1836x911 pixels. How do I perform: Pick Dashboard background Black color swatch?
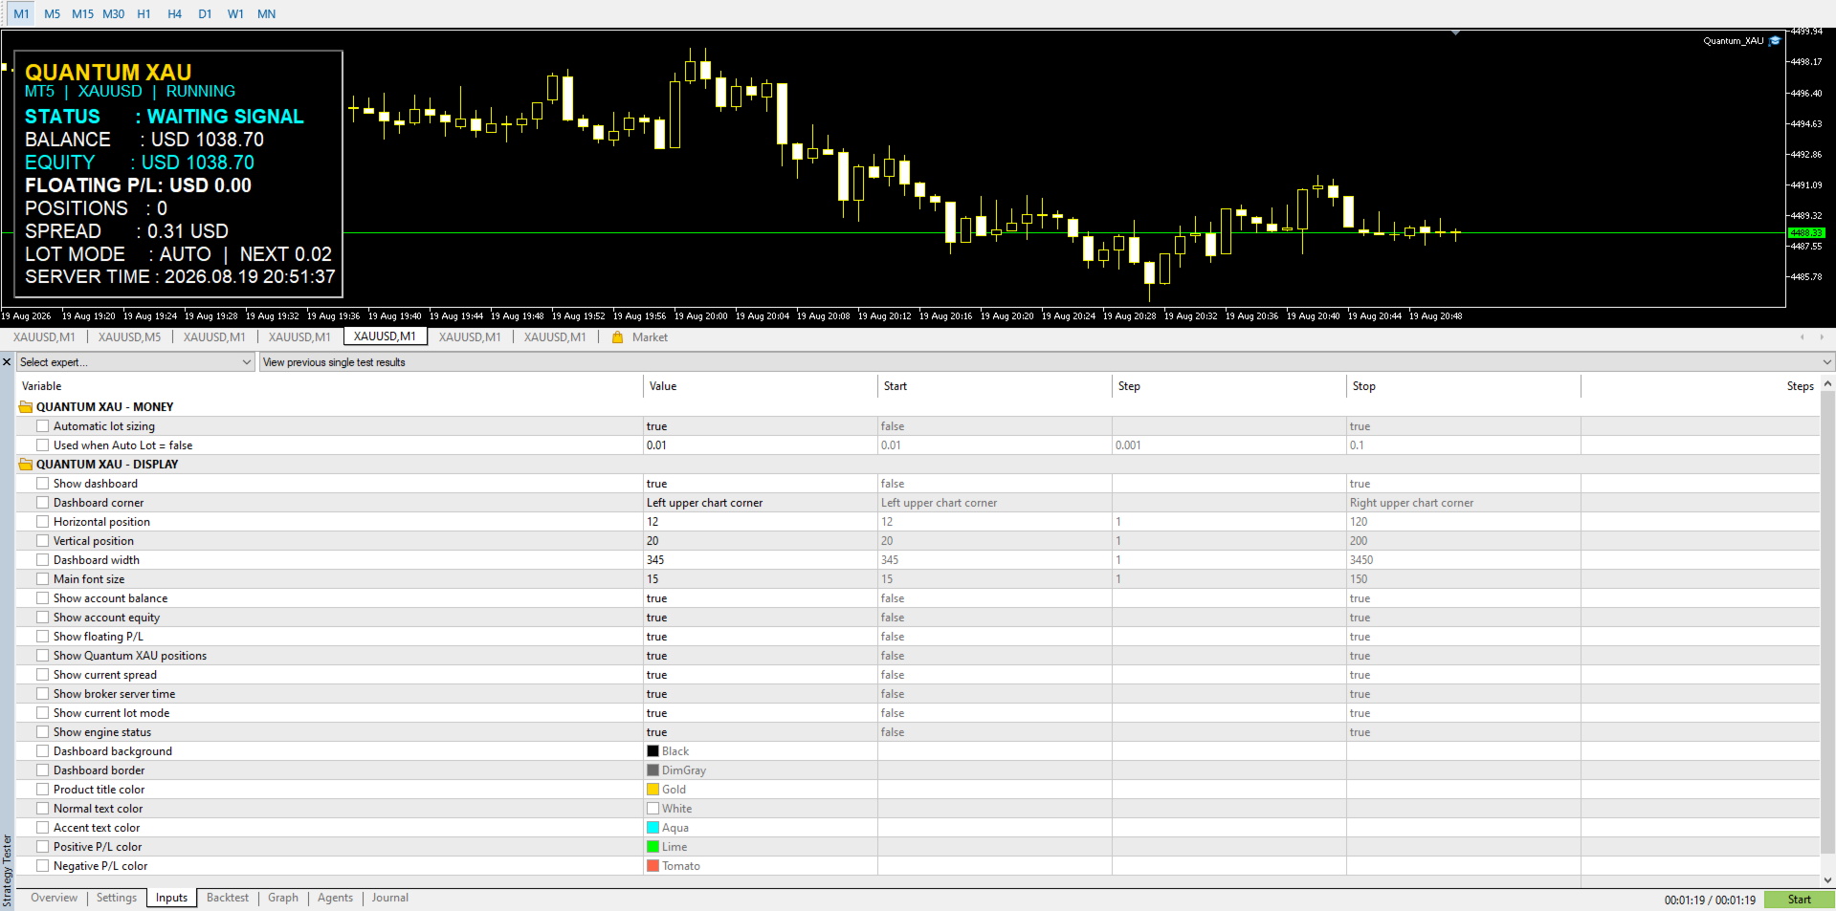tap(653, 751)
